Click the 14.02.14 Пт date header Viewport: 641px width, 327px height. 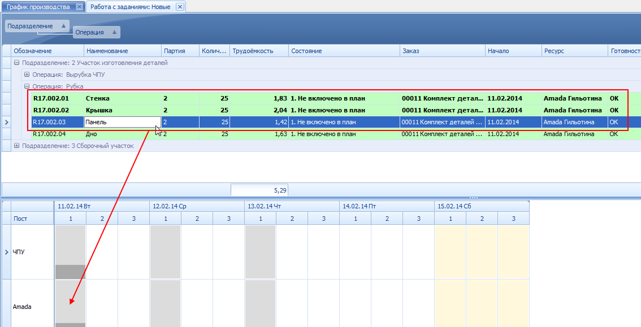(x=387, y=206)
